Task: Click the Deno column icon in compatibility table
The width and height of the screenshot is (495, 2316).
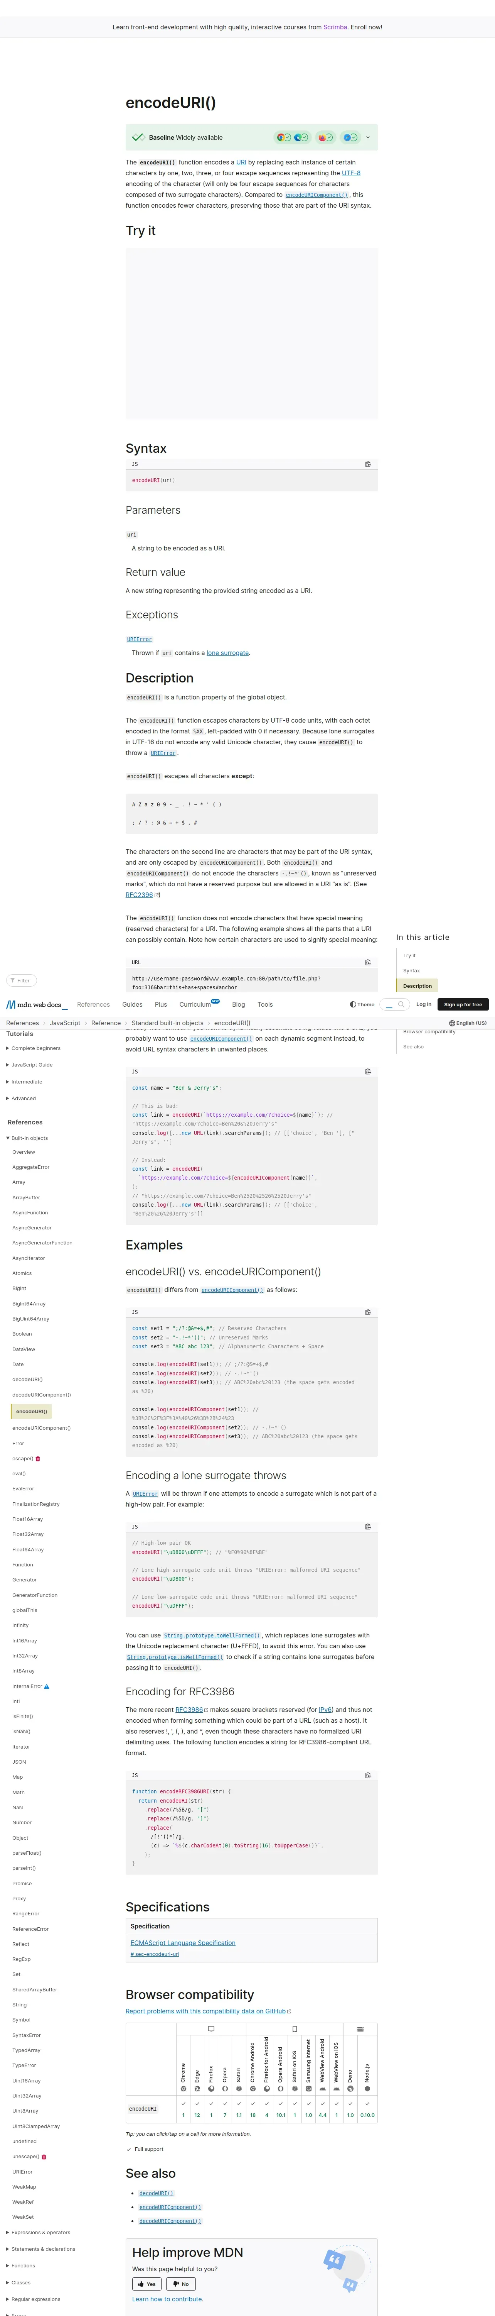Action: (x=350, y=2089)
